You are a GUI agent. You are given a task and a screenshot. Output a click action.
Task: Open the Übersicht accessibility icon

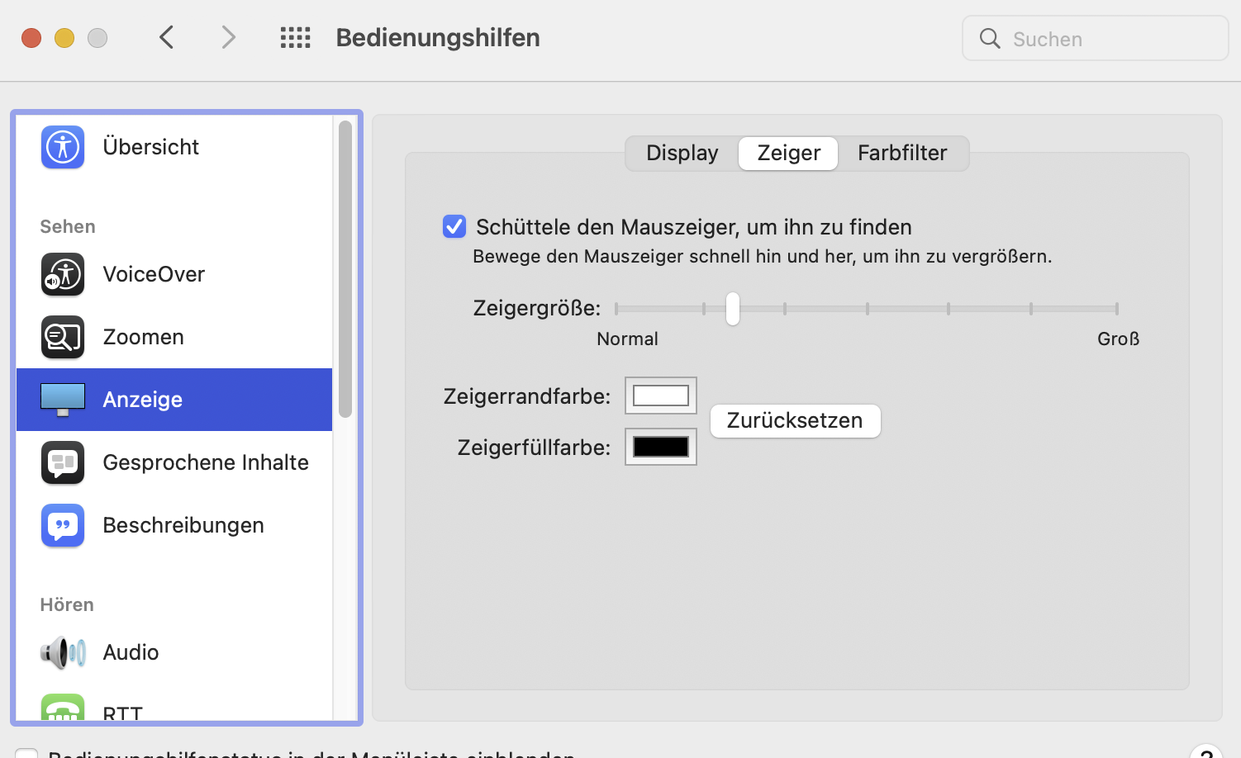tap(63, 147)
